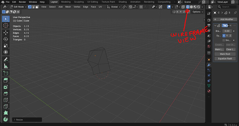Toggle skin modifier symmetry Y axis
The image size is (239, 126).
(227, 36)
